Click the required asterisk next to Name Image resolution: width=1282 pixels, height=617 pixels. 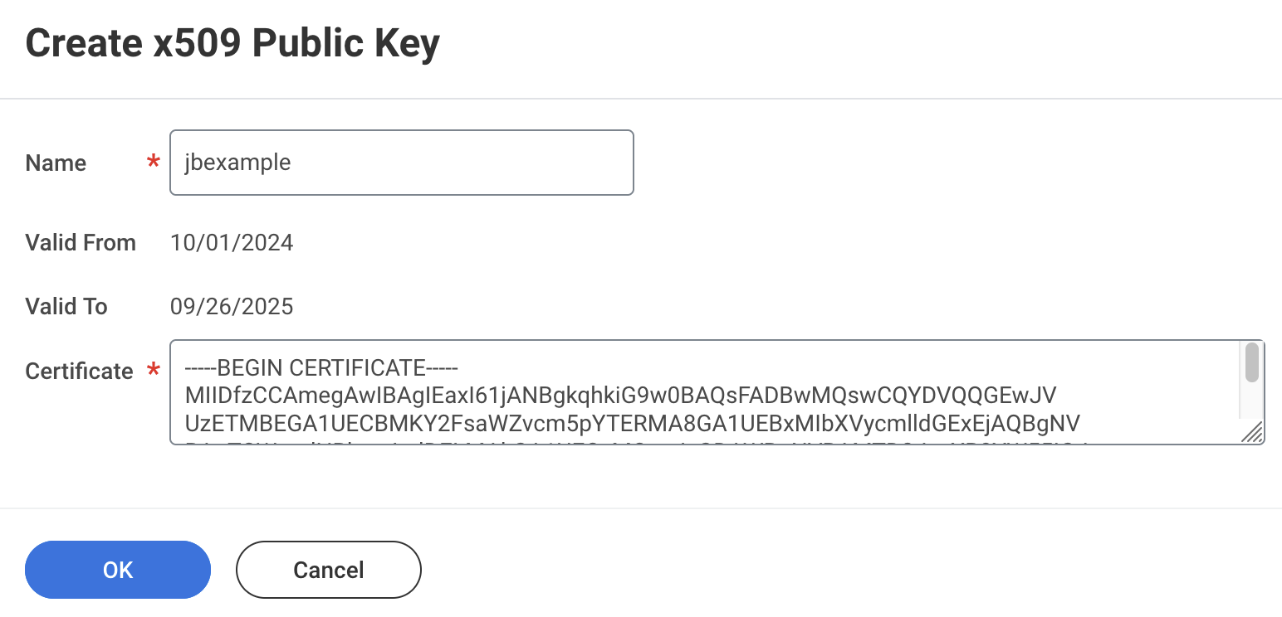pos(153,163)
